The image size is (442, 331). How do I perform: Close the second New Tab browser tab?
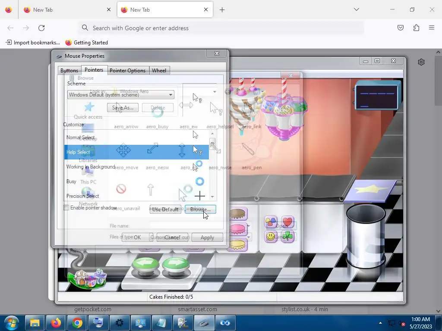tap(206, 9)
